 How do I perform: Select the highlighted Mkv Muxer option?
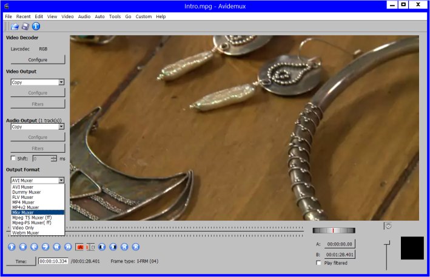pos(38,212)
